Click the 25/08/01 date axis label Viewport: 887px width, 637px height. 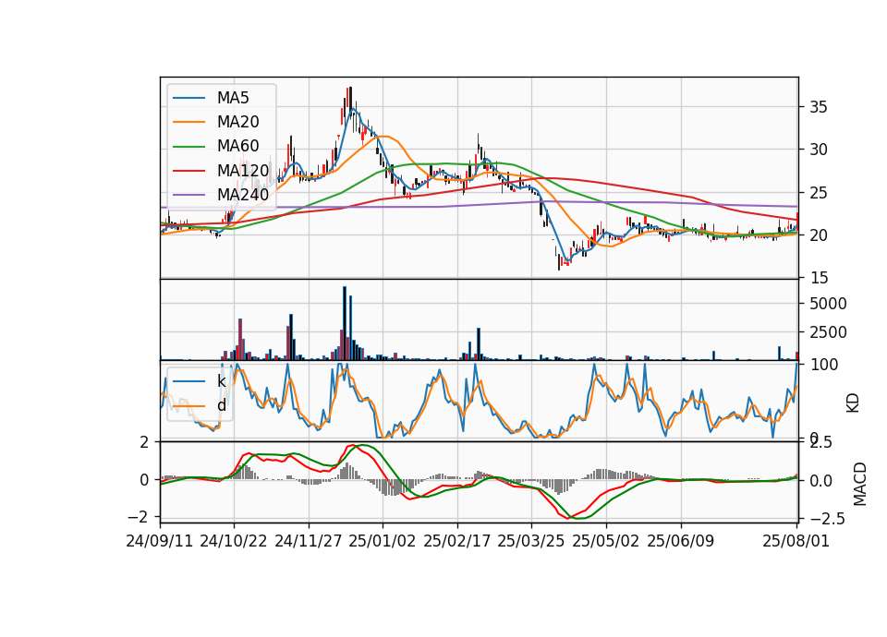796,541
